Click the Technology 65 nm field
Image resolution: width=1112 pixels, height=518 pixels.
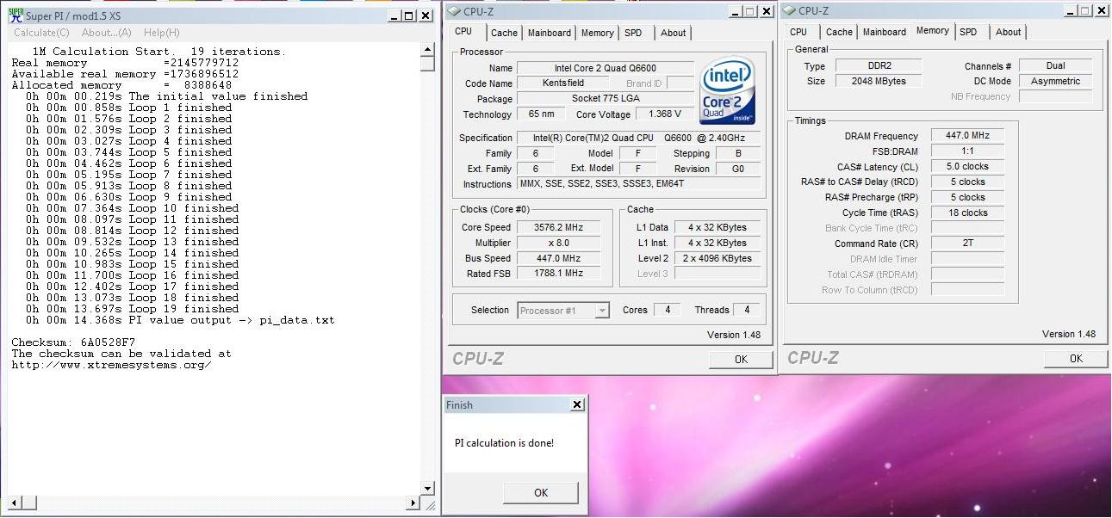pyautogui.click(x=542, y=114)
